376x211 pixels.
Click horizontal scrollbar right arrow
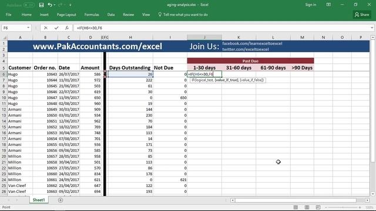tap(367, 200)
